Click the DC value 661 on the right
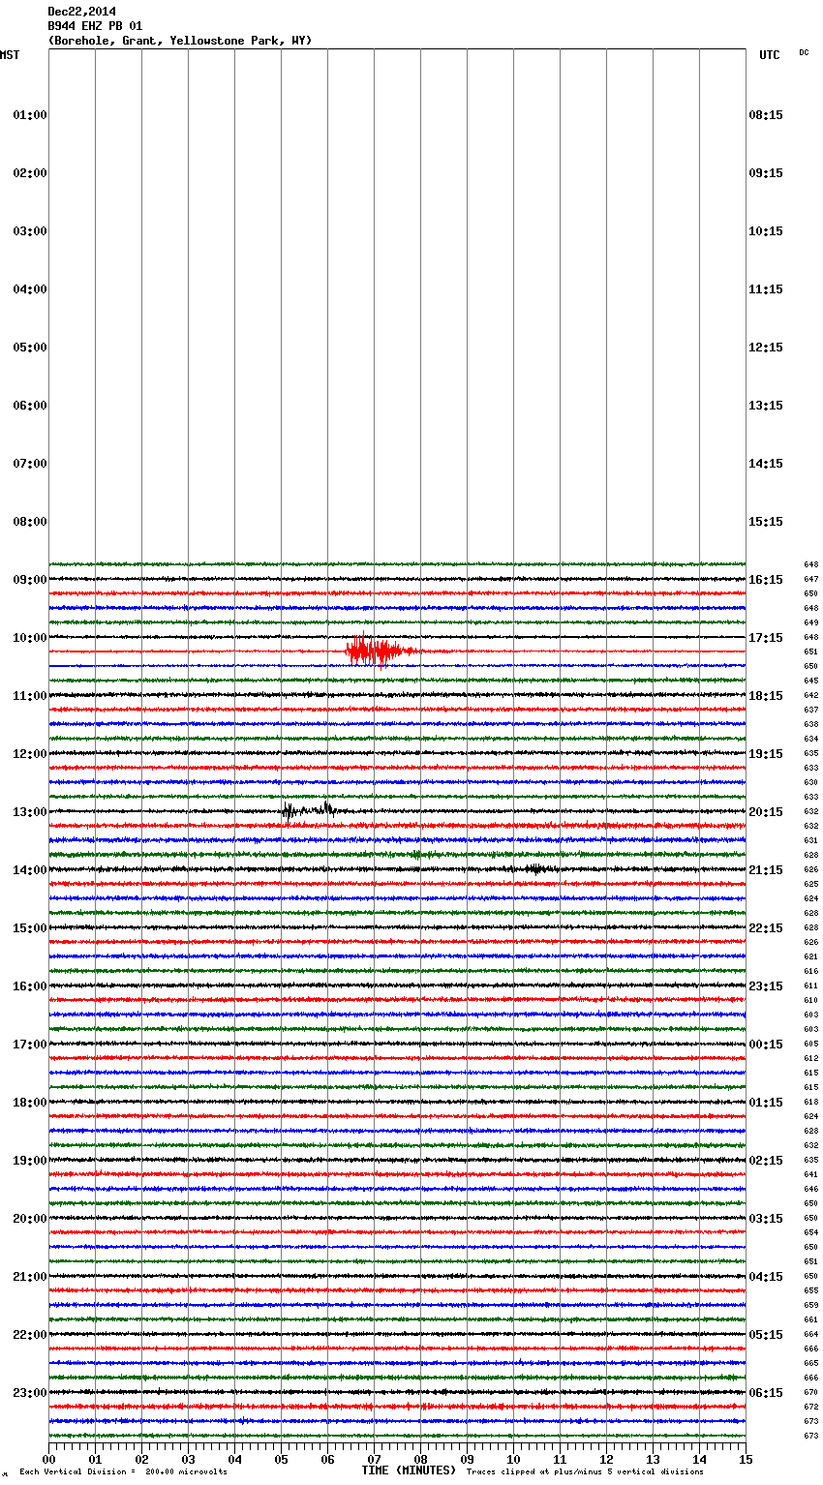823x1485 pixels. tap(810, 1319)
